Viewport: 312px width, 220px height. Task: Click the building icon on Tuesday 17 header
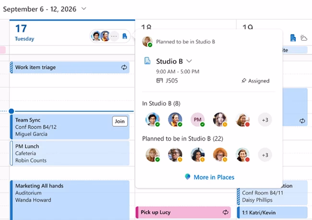(x=125, y=36)
